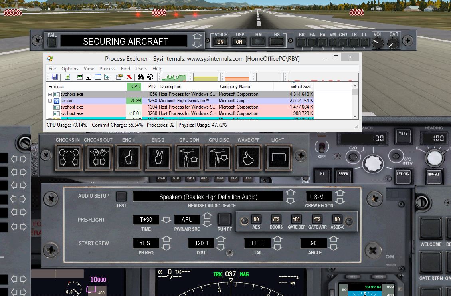The image size is (451, 296).
Task: Click up arrow for TAIL LEFT setting
Action: pyautogui.click(x=277, y=239)
